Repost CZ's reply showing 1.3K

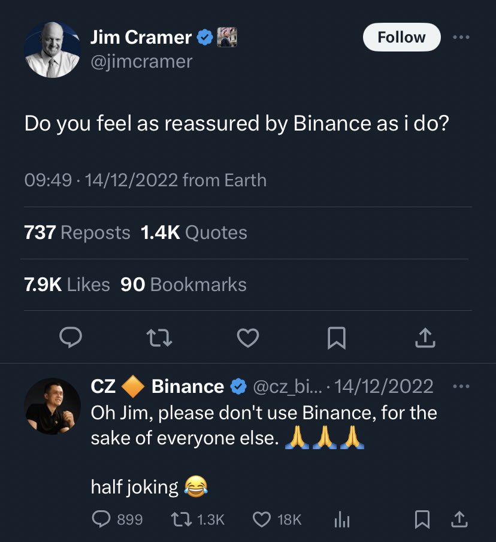(198, 519)
